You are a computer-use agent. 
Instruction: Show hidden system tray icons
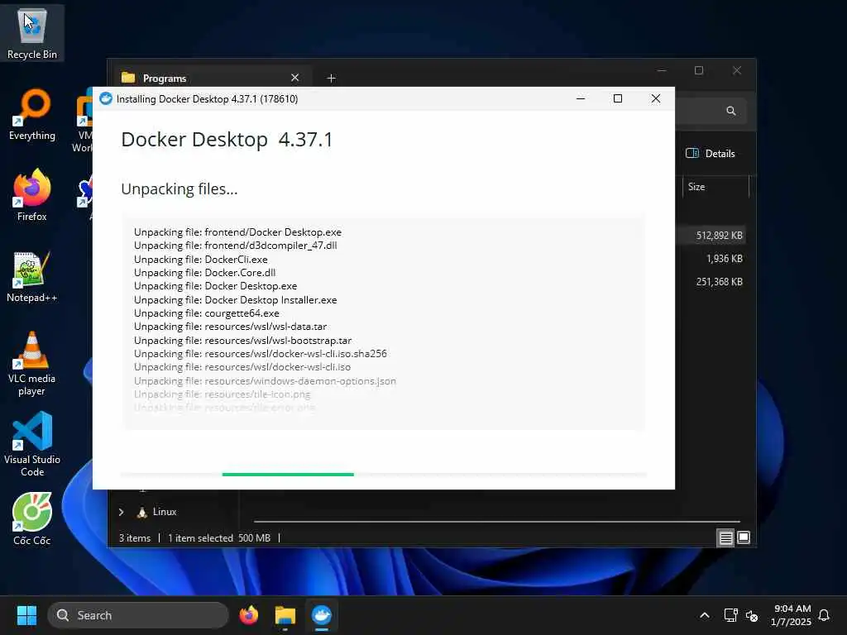(x=705, y=615)
